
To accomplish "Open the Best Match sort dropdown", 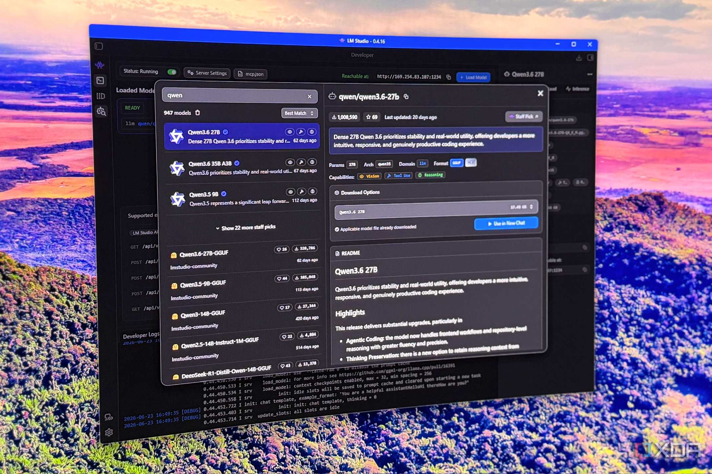I will (299, 113).
